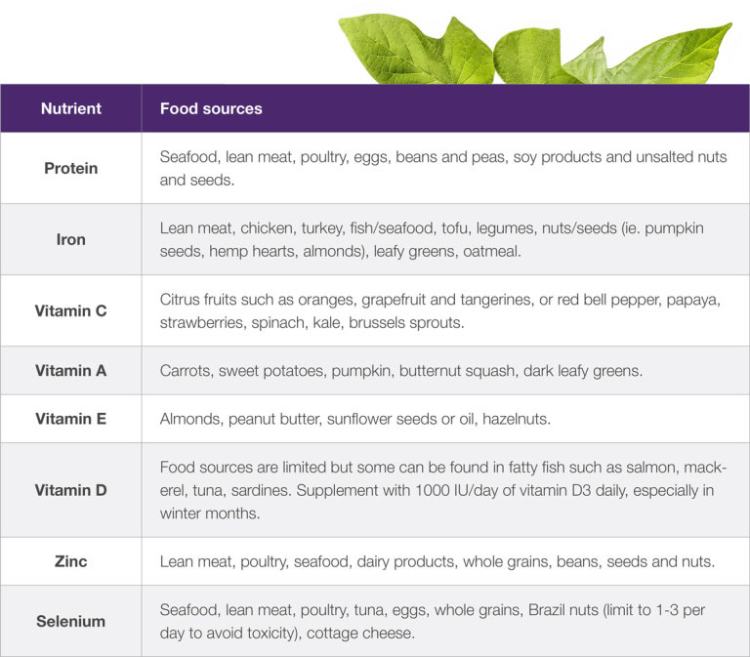Click the almonds and peanut butter text
This screenshot has width=750, height=657.
(354, 419)
